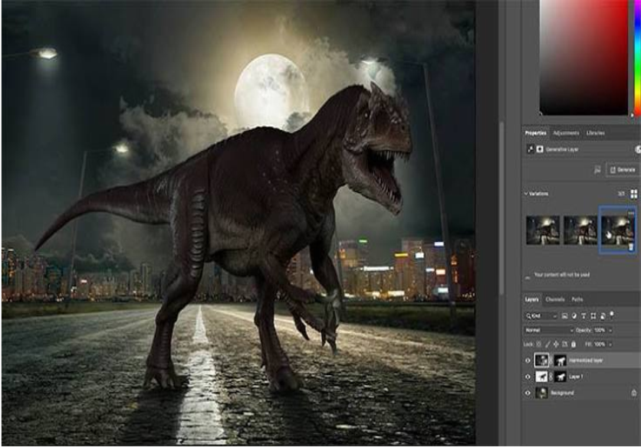Click the harmonized layer mask thumbnail

[560, 361]
